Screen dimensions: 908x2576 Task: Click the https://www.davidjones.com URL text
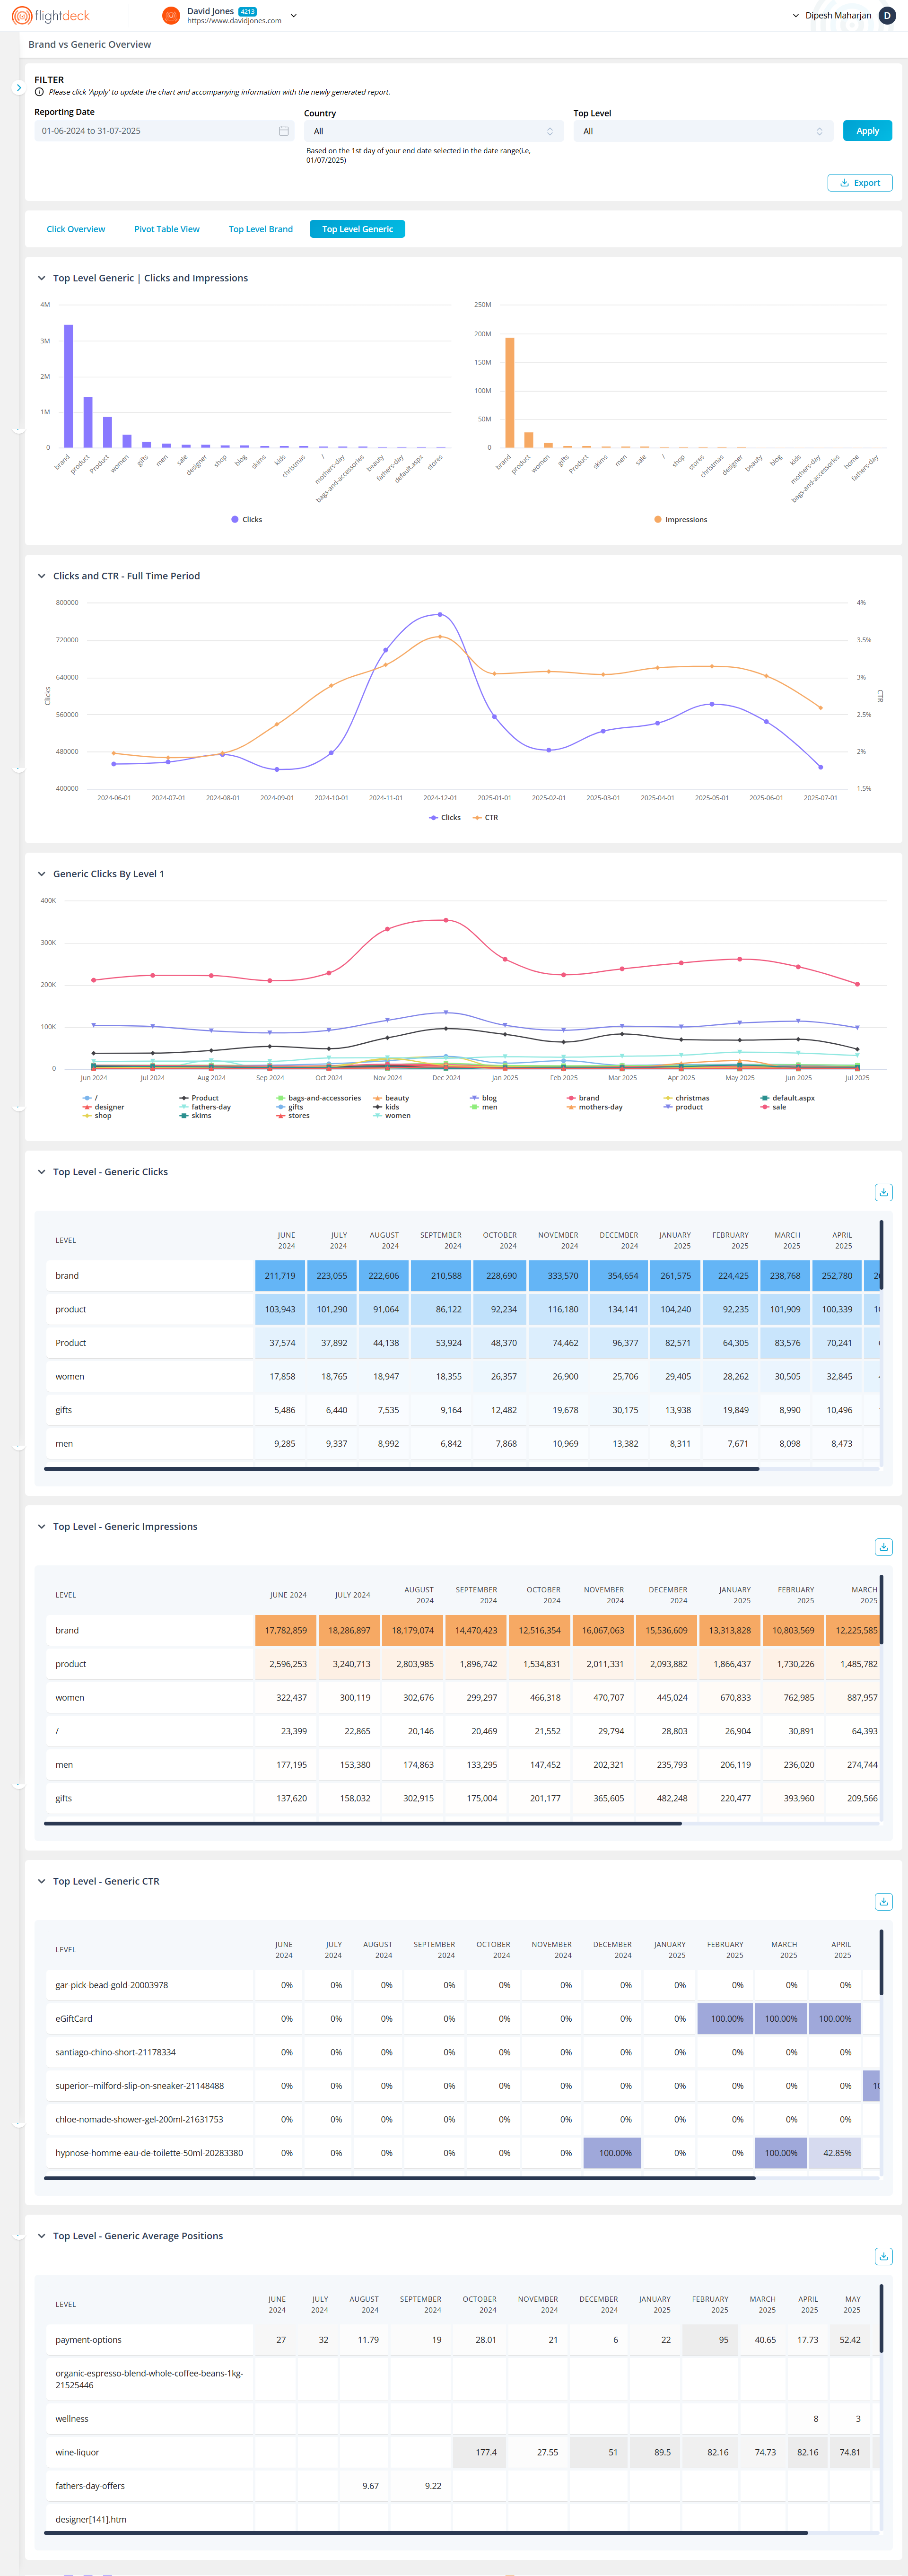[234, 21]
